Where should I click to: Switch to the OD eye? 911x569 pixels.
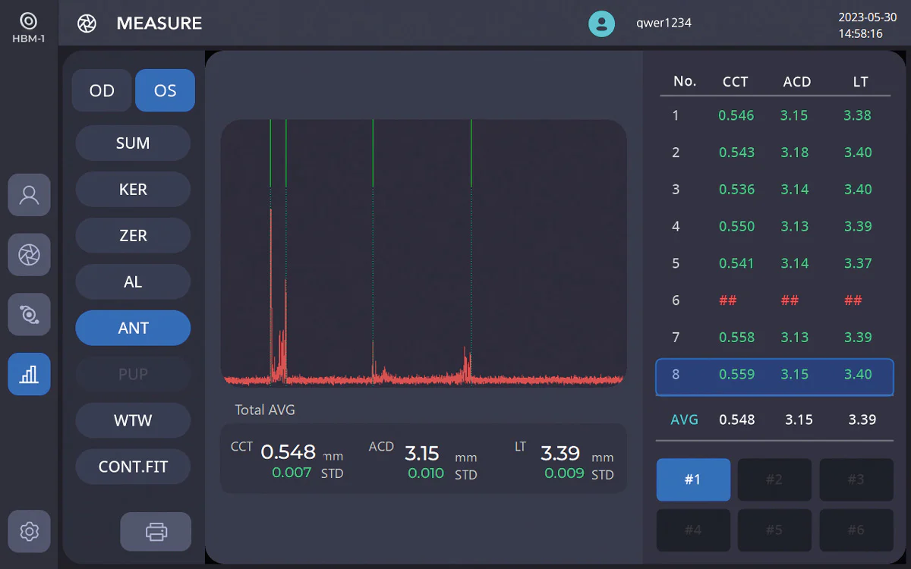point(102,91)
